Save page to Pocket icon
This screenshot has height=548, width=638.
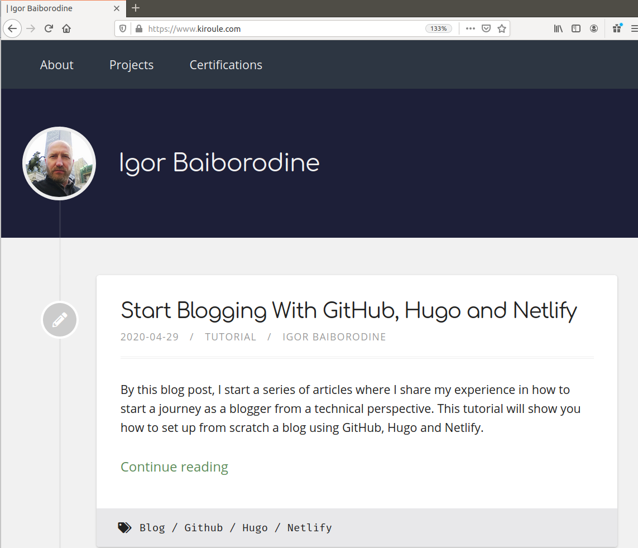pos(486,28)
